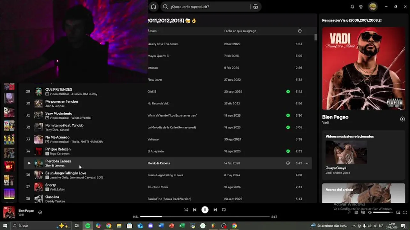Screen dimensions: 410x230
Task: Select track row Es un Juego Falling In Love
Action: [168, 175]
